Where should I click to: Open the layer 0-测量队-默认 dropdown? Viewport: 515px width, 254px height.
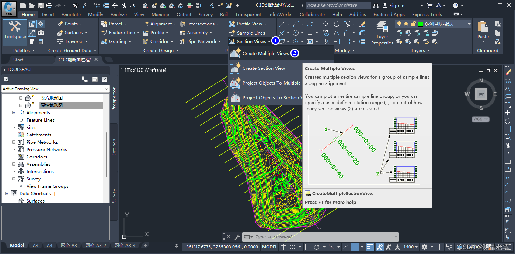433,24
